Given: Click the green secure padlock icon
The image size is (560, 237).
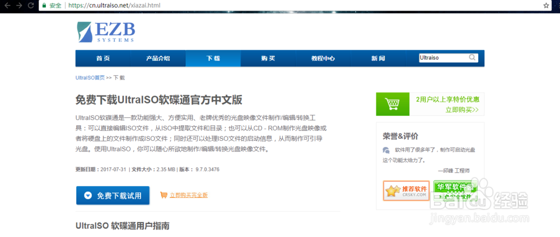Looking at the screenshot, I should [44, 6].
